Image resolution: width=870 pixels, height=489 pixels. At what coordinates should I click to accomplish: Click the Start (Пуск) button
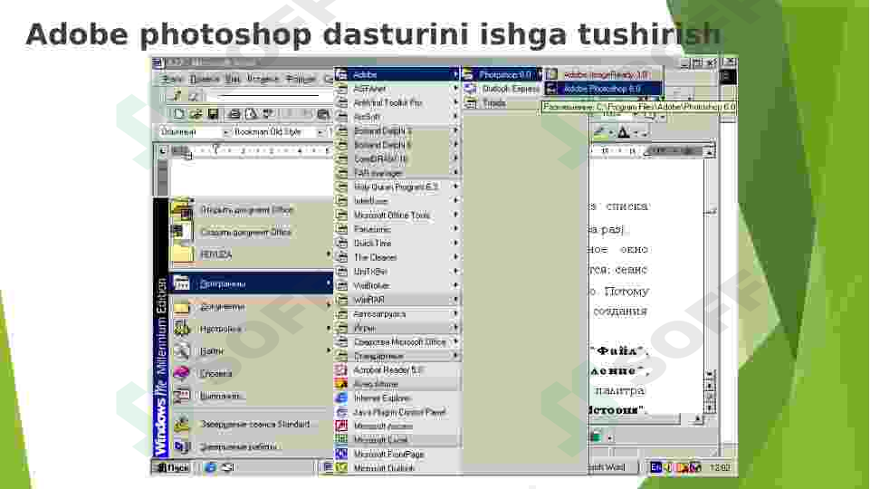coord(173,467)
